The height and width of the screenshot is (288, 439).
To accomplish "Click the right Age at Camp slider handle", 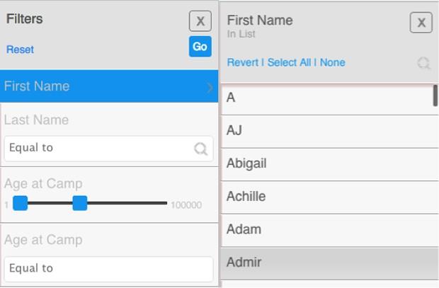I will [x=80, y=203].
